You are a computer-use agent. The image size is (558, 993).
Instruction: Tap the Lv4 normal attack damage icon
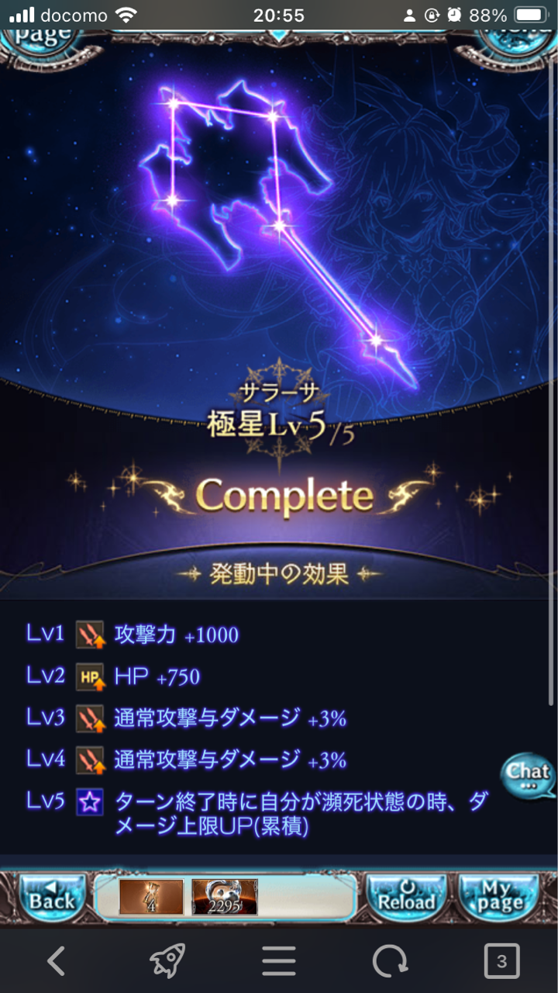(x=90, y=759)
